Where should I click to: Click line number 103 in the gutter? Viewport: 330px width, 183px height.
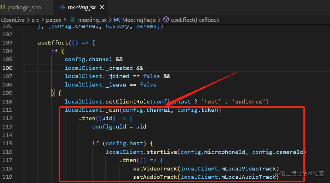click(x=7, y=43)
